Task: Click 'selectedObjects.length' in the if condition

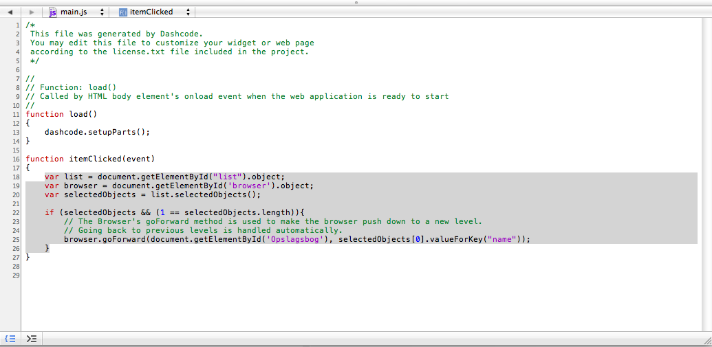Action: 237,213
